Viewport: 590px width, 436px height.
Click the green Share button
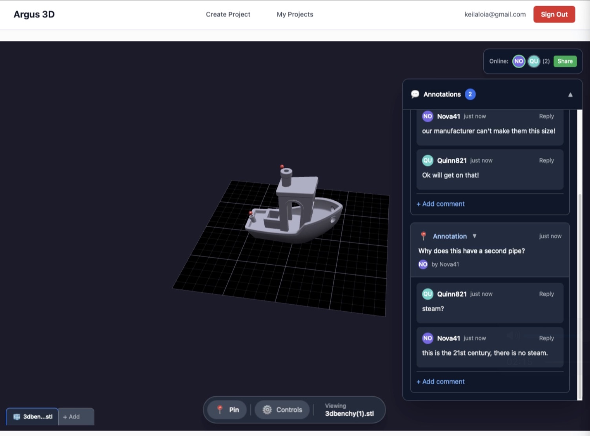pos(565,61)
